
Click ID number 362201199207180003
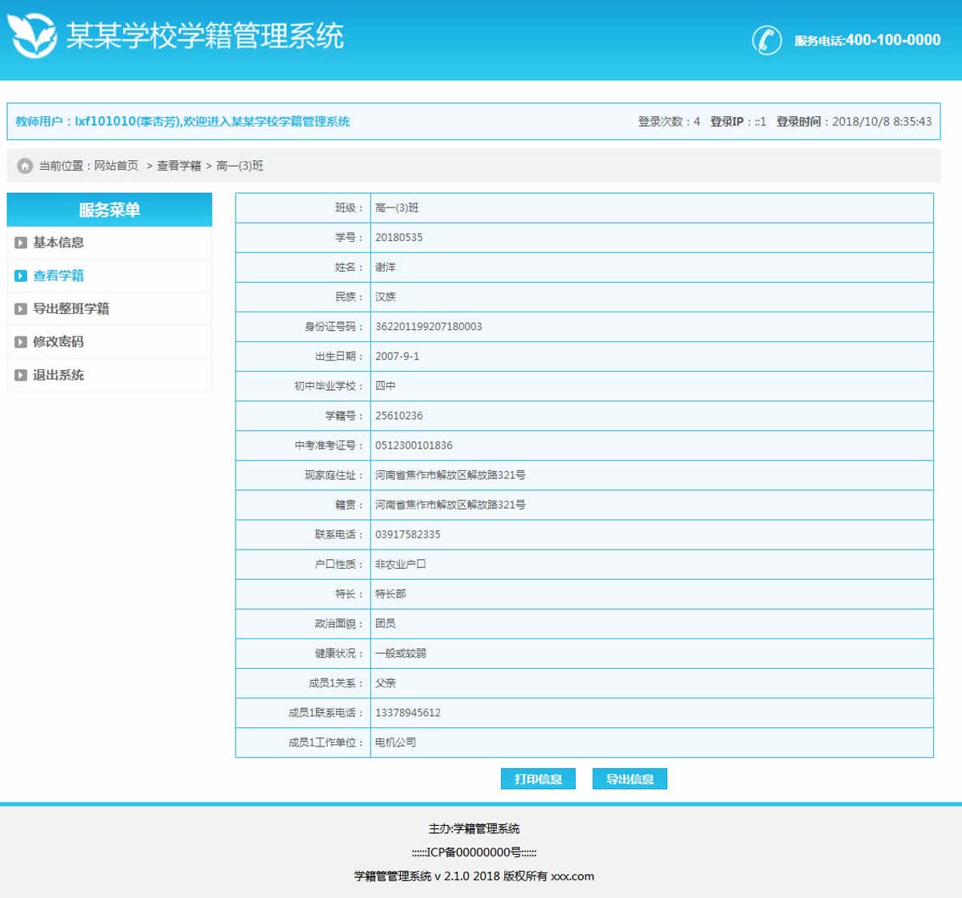click(429, 327)
